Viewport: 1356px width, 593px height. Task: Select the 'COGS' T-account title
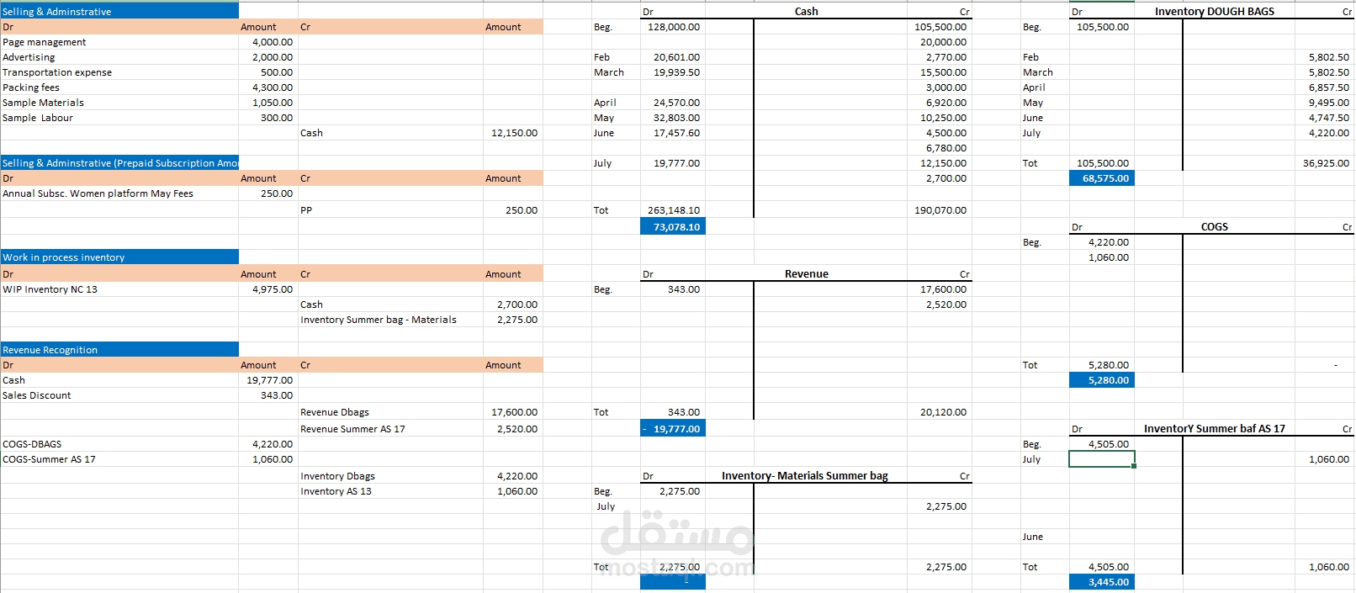point(1214,227)
